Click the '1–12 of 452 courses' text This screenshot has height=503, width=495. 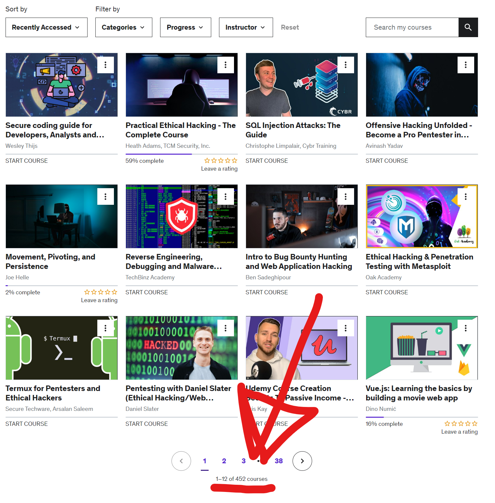pyautogui.click(x=241, y=479)
